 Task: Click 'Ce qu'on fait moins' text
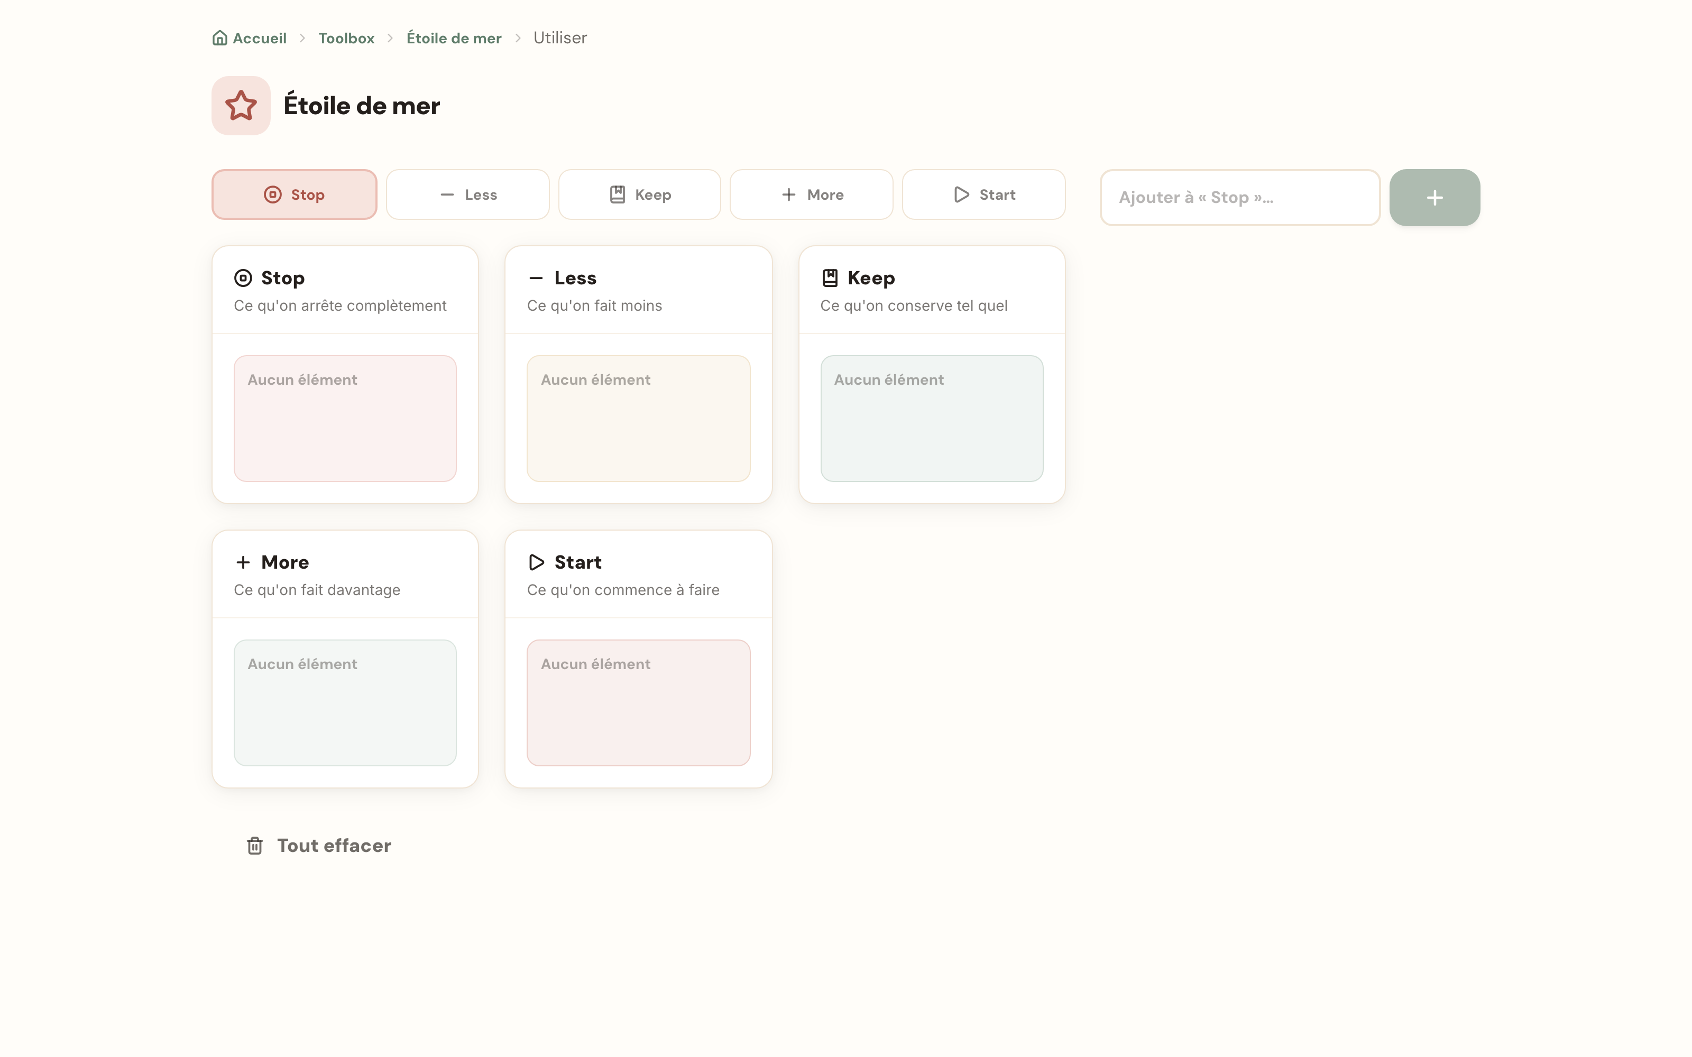pyautogui.click(x=594, y=306)
